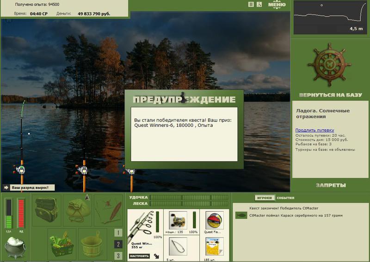Switch to the ИГРОКИ tab
The height and width of the screenshot is (262, 370).
point(265,198)
